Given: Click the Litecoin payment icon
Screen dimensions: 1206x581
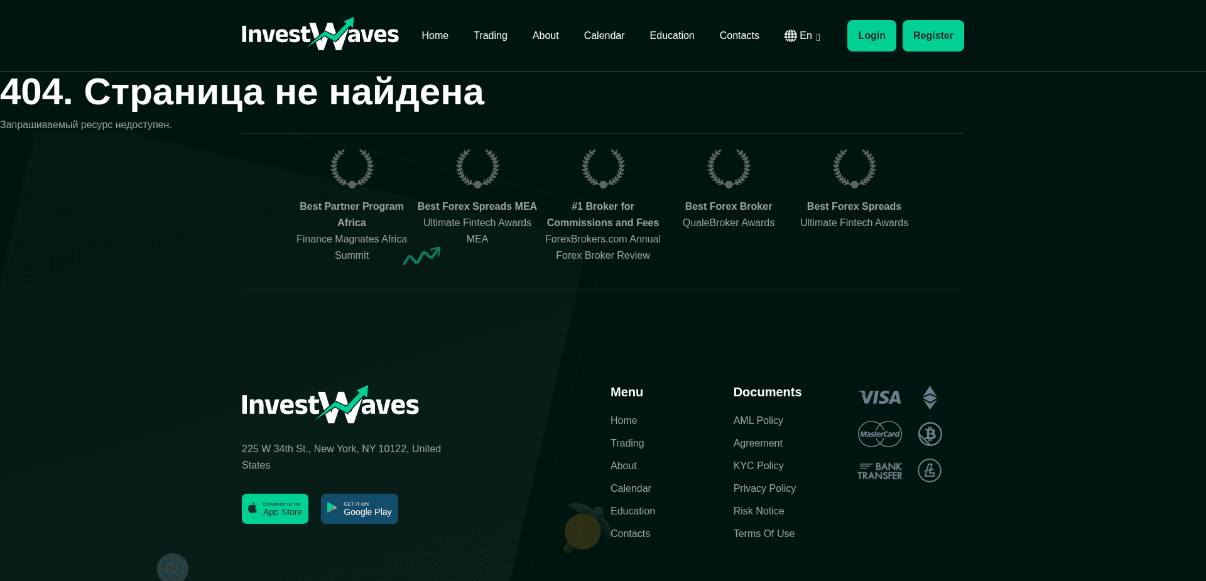Looking at the screenshot, I should click(930, 470).
